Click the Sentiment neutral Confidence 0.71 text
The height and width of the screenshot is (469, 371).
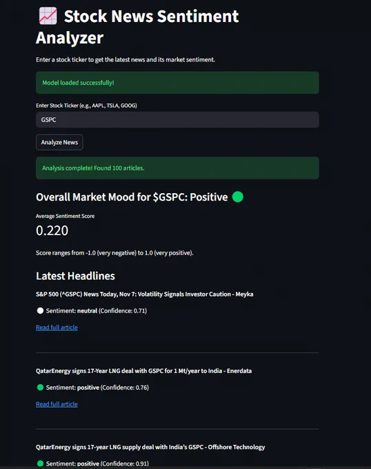(97, 311)
